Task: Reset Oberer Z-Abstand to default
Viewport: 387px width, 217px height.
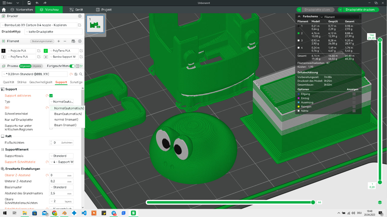Action: pos(47,175)
